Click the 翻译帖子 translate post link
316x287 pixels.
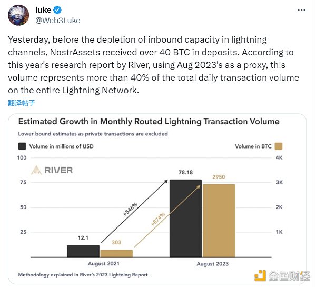(x=22, y=103)
